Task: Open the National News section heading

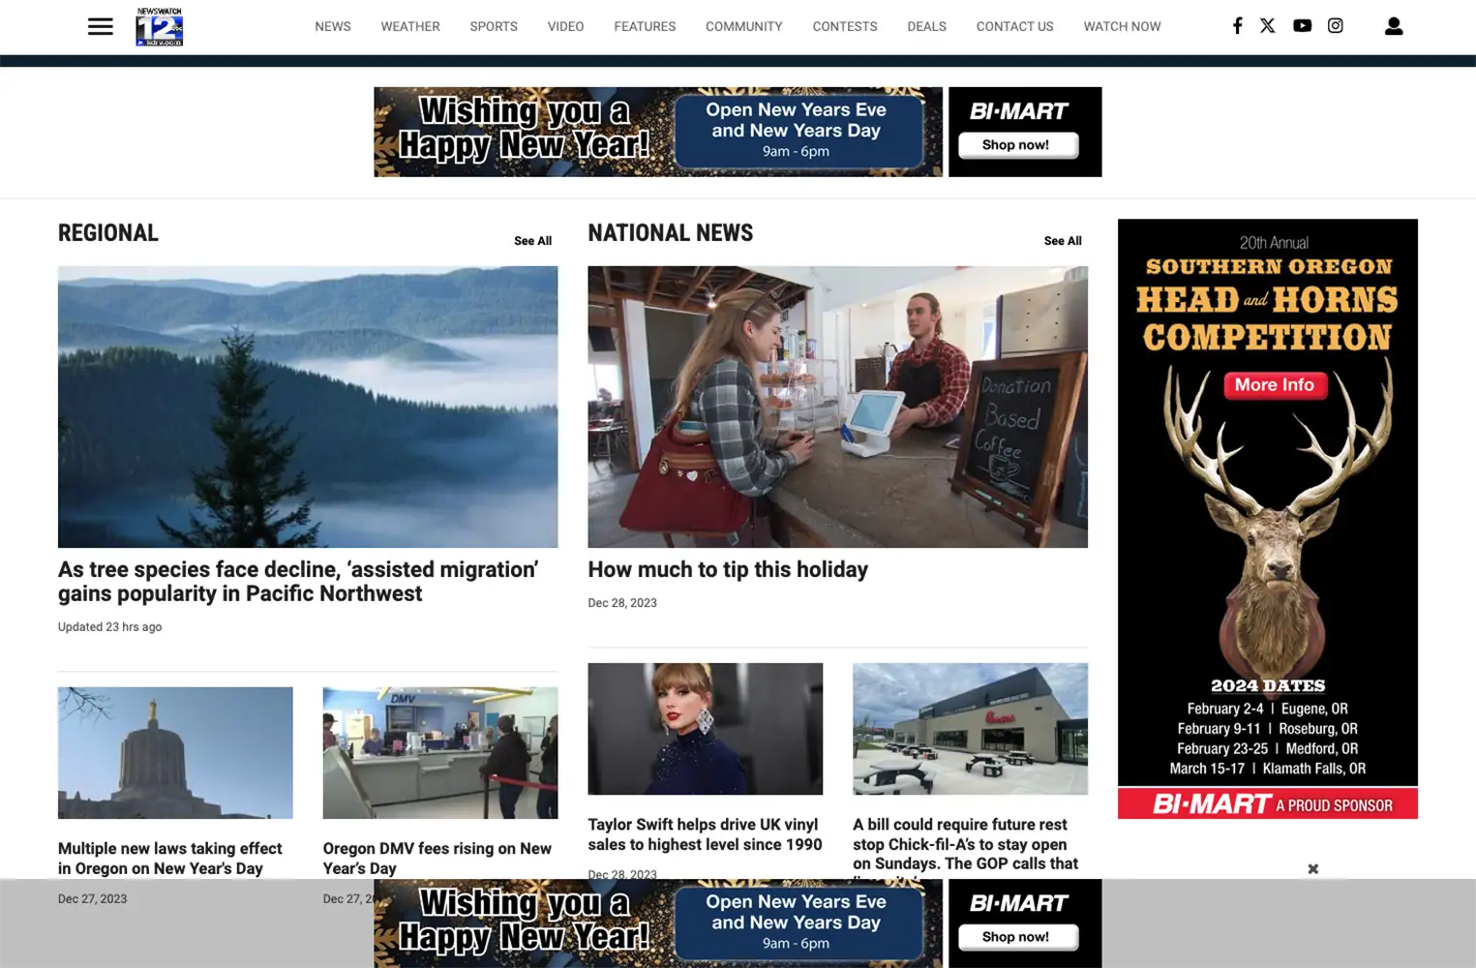Action: (671, 233)
